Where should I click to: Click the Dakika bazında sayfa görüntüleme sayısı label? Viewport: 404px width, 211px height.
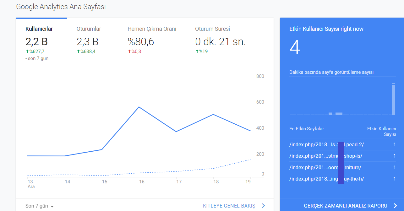point(331,72)
